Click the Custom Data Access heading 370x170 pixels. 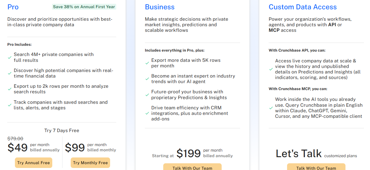(303, 7)
